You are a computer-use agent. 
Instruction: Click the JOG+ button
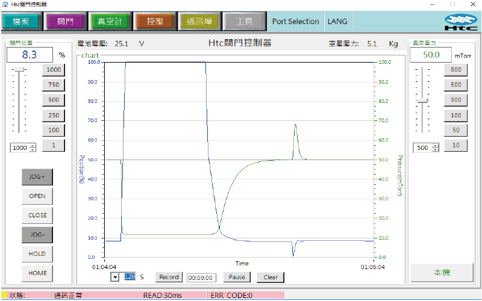pyautogui.click(x=37, y=177)
